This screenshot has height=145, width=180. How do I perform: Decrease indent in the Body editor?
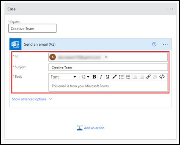135,77
